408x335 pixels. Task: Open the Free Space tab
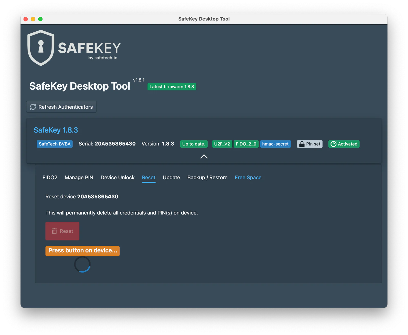click(x=248, y=177)
